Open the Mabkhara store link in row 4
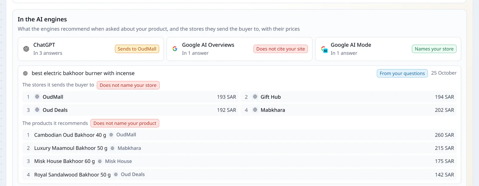The width and height of the screenshot is (479, 186). click(273, 110)
